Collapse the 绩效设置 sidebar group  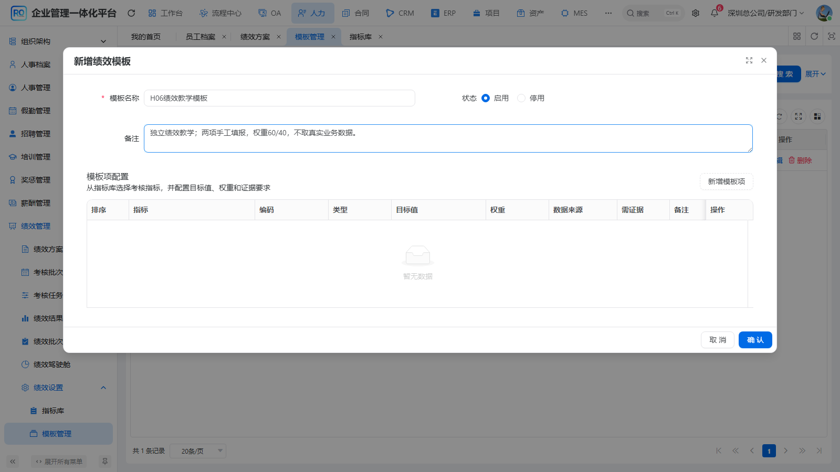[58, 388]
